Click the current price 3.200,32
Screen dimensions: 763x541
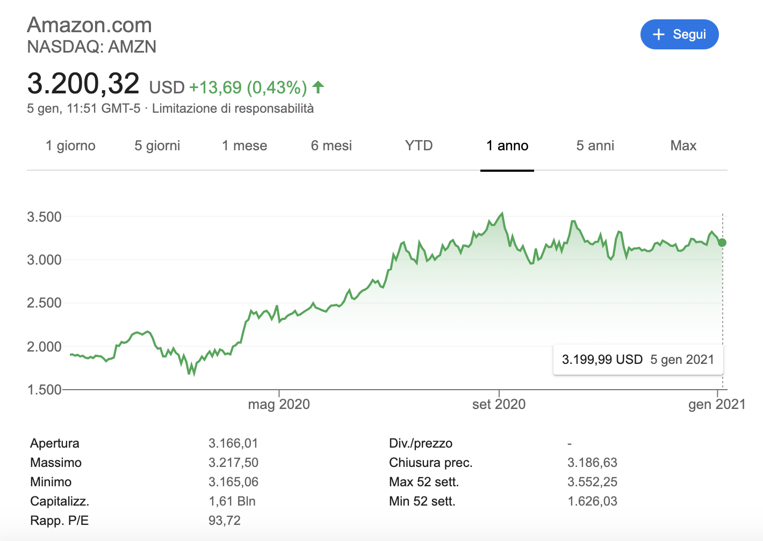point(83,84)
